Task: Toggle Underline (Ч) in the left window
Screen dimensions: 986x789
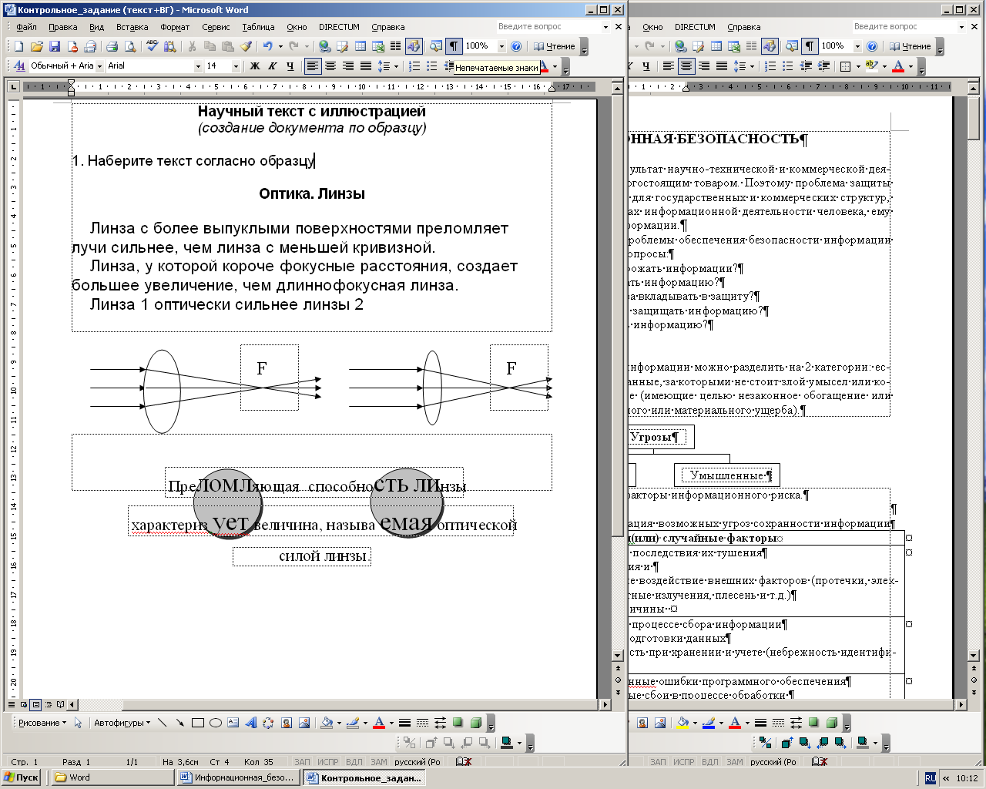Action: [x=290, y=66]
